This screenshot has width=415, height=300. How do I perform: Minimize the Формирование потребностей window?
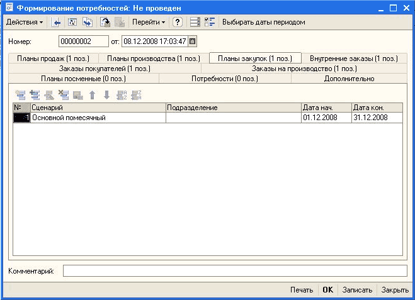(x=381, y=8)
